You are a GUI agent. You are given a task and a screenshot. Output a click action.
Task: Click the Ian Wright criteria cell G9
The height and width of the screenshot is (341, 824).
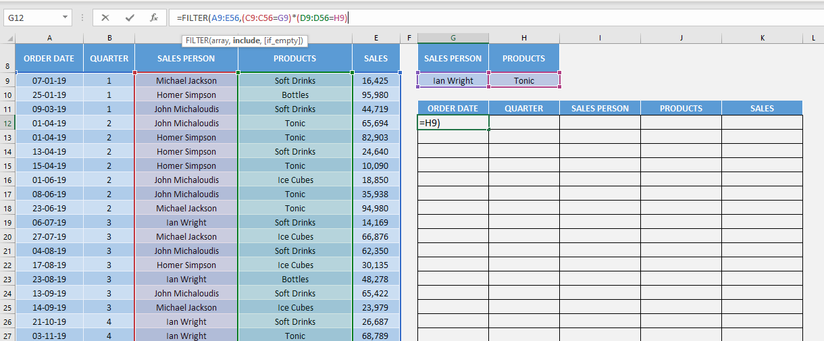(x=453, y=80)
